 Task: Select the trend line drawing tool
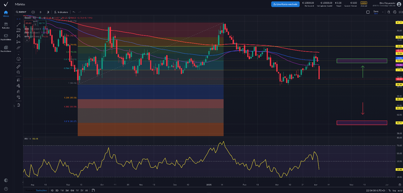19,25
